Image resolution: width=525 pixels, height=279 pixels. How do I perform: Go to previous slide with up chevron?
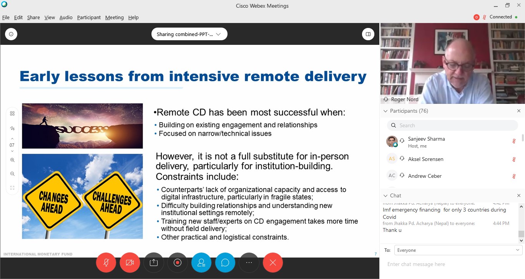coord(12,139)
